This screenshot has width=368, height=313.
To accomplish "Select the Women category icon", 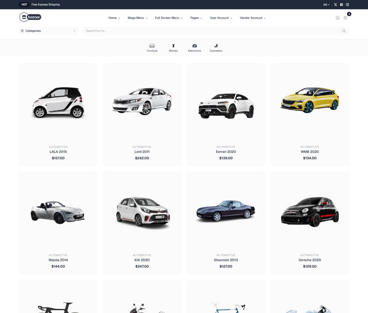I will click(173, 48).
